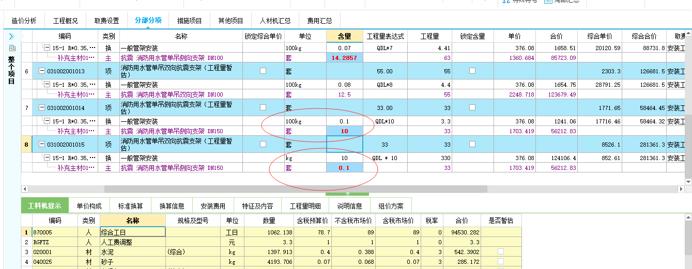Click the name cell 综合工日 in bottom table
The image size is (692, 269).
(133, 232)
